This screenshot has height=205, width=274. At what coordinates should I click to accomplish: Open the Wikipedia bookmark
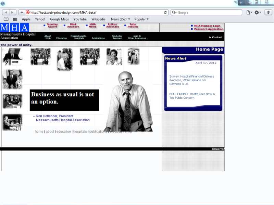[98, 19]
